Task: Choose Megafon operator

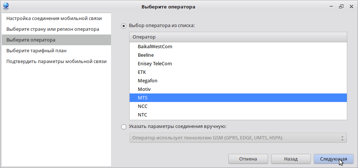Action: click(x=147, y=81)
